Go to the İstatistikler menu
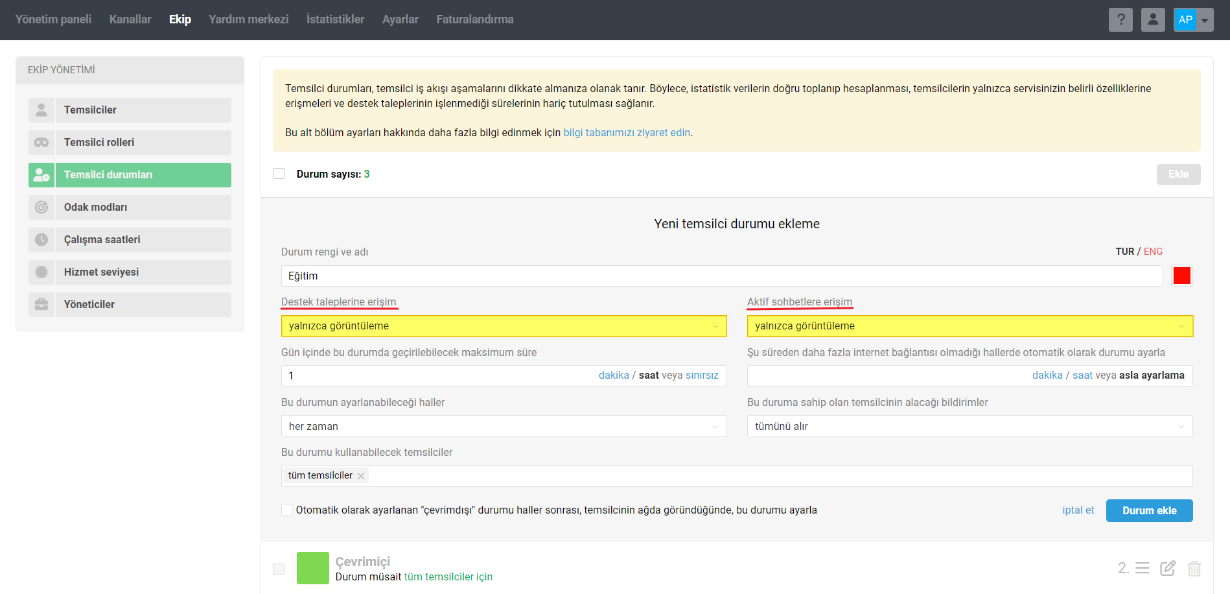 (335, 19)
